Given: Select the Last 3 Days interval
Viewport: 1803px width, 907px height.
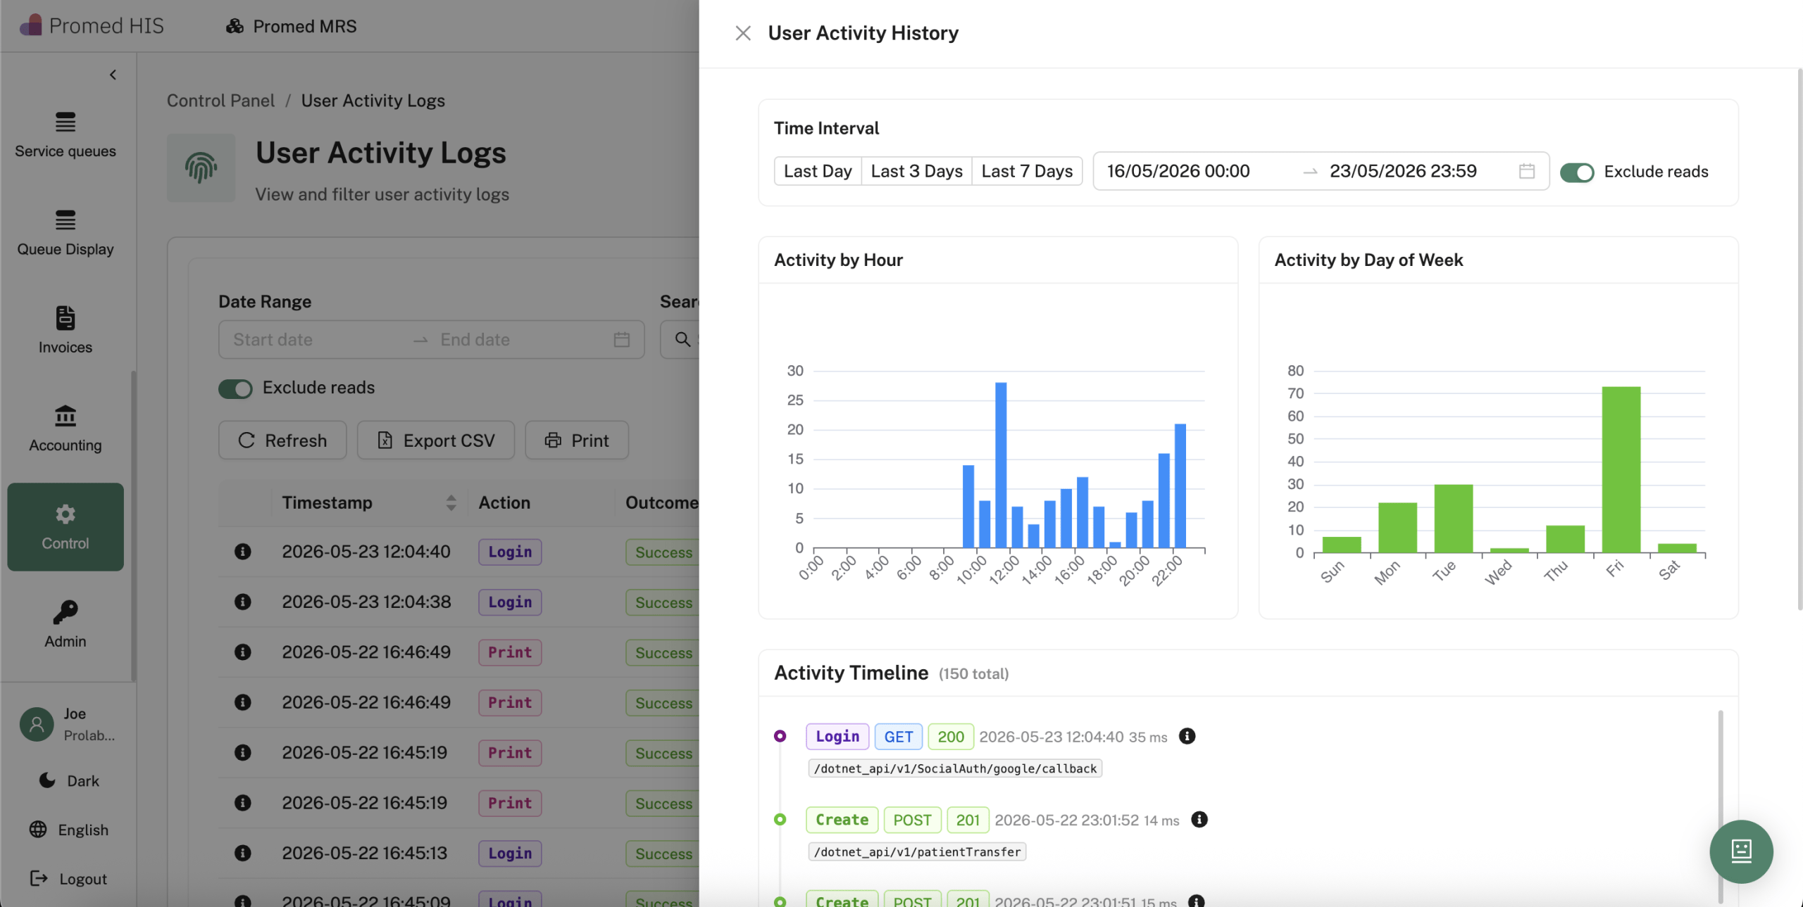Looking at the screenshot, I should click(916, 171).
